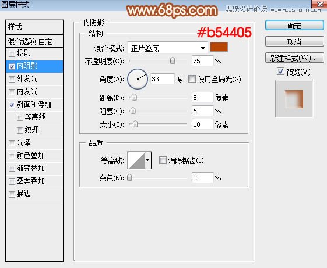Select the 描边 style row label
Image resolution: width=327 pixels, height=268 pixels.
(23, 194)
